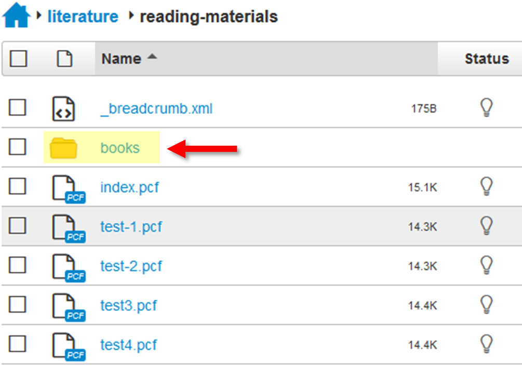Screen dimensions: 522x366
Task: Click the lightbulb status icon for test-1.pcf
Action: (x=486, y=226)
